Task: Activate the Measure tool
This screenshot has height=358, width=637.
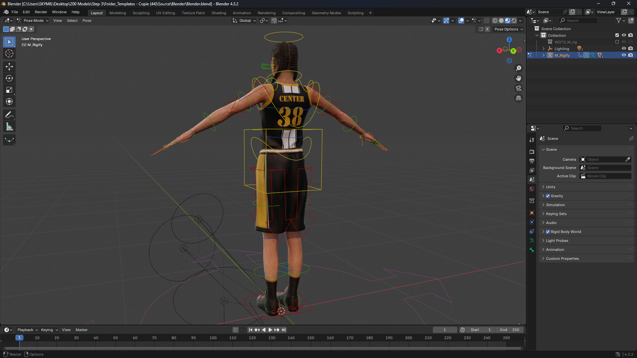Action: (x=9, y=127)
